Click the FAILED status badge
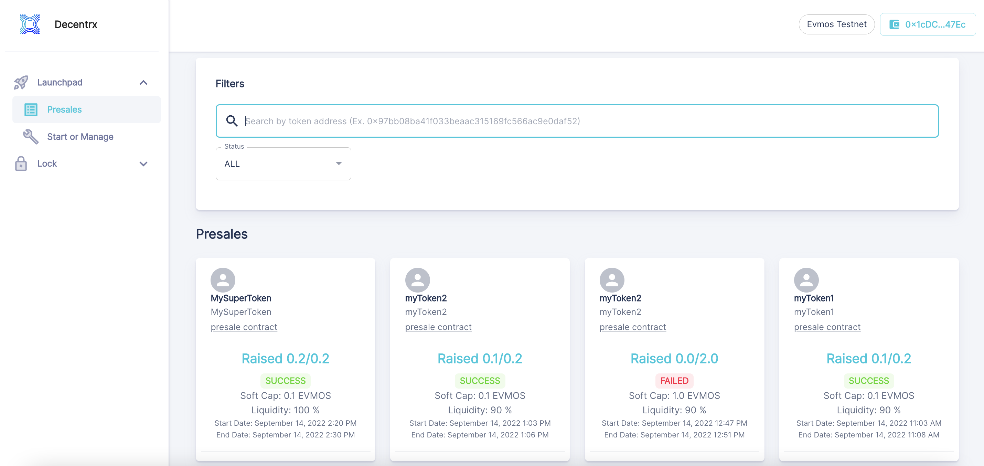 pyautogui.click(x=674, y=380)
